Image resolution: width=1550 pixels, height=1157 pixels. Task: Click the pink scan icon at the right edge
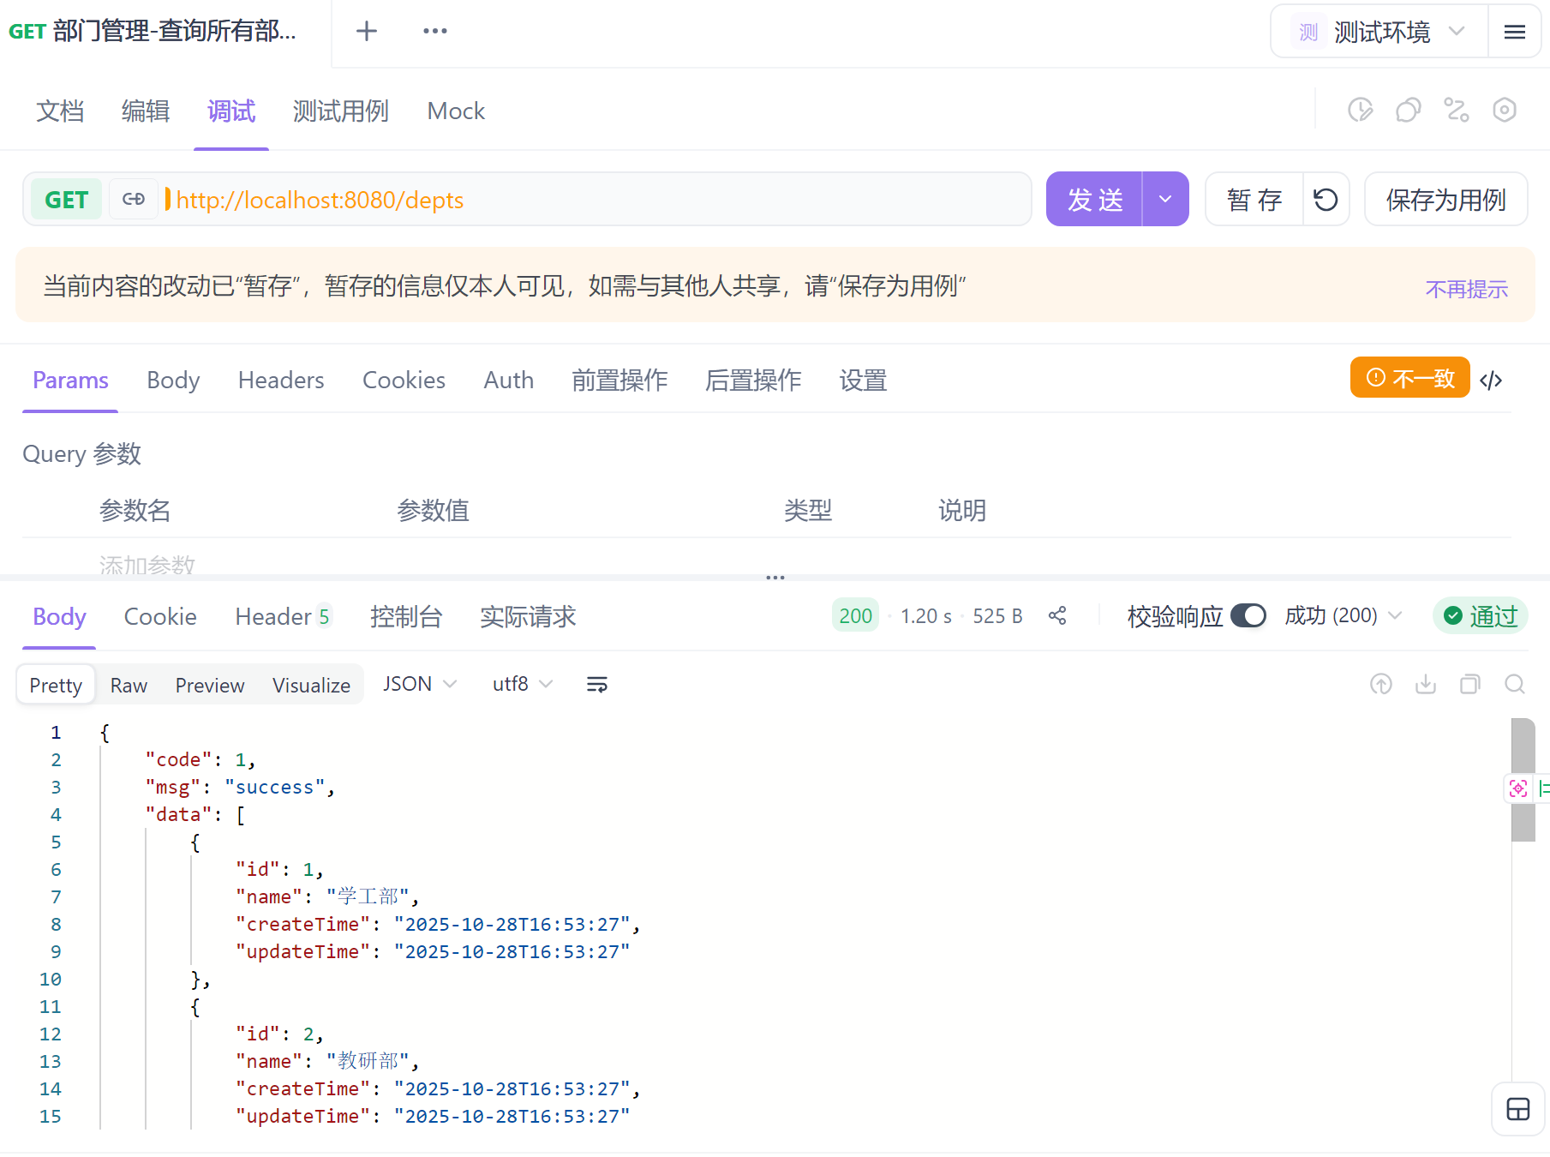[x=1518, y=788]
